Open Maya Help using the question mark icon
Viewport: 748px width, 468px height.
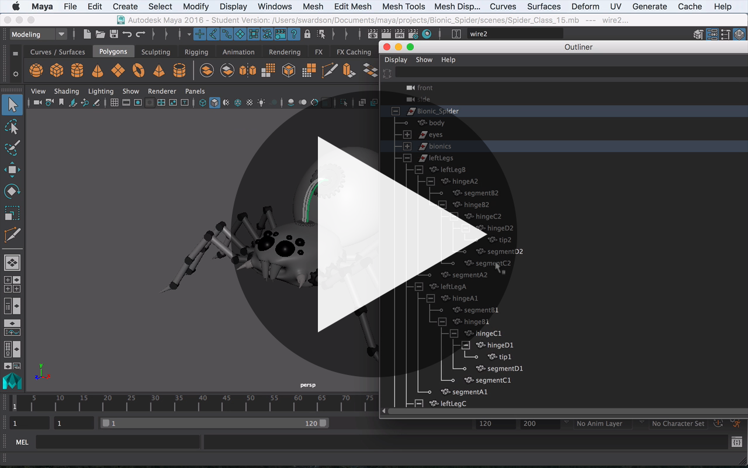tap(294, 33)
